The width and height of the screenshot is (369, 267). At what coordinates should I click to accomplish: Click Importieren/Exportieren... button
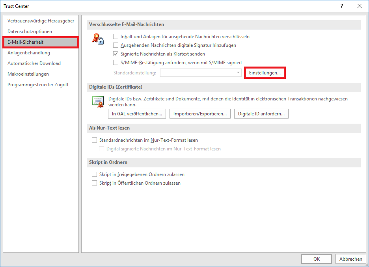coord(200,114)
